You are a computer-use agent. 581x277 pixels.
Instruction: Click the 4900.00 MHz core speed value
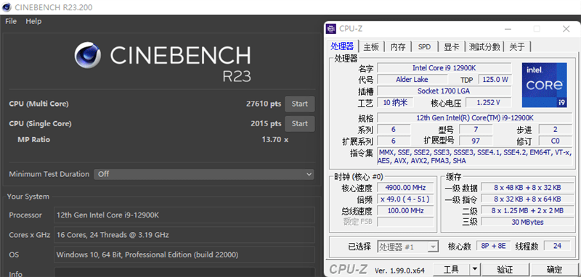405,188
